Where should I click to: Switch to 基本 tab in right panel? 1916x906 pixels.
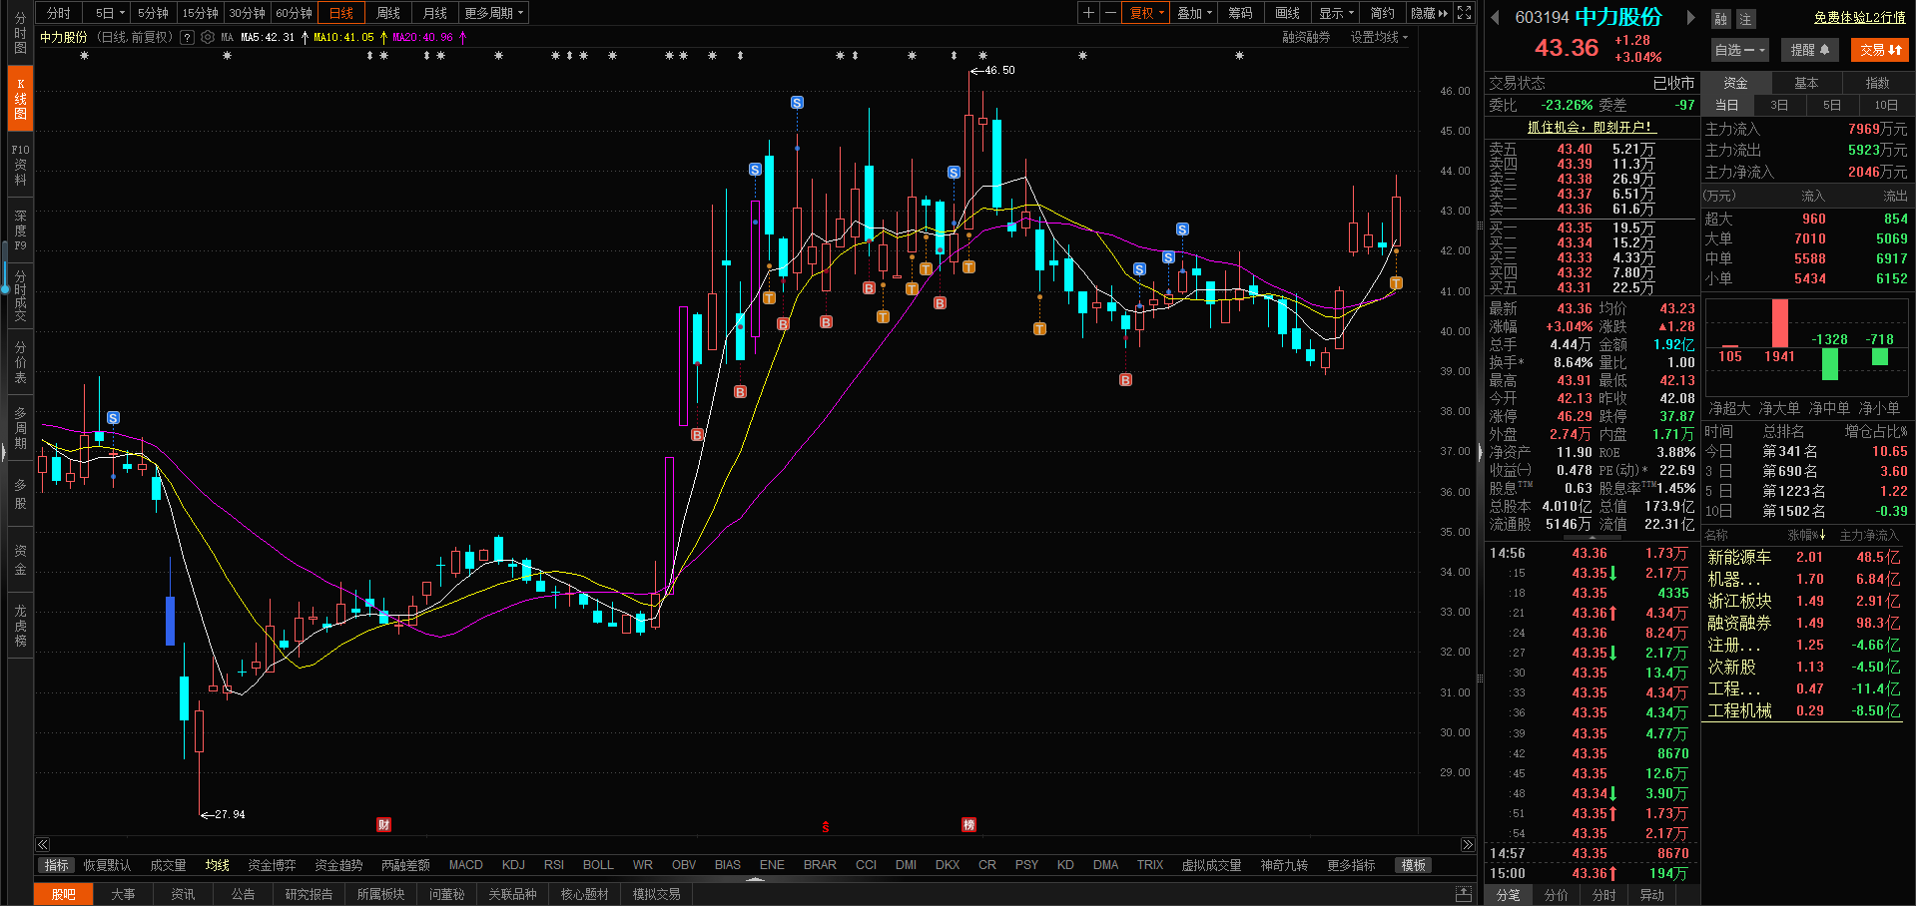pos(1806,83)
